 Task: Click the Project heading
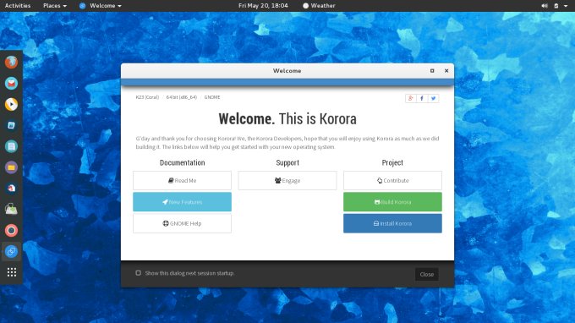(x=392, y=163)
